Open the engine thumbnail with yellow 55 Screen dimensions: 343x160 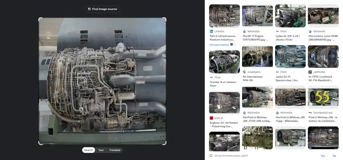click(323, 97)
